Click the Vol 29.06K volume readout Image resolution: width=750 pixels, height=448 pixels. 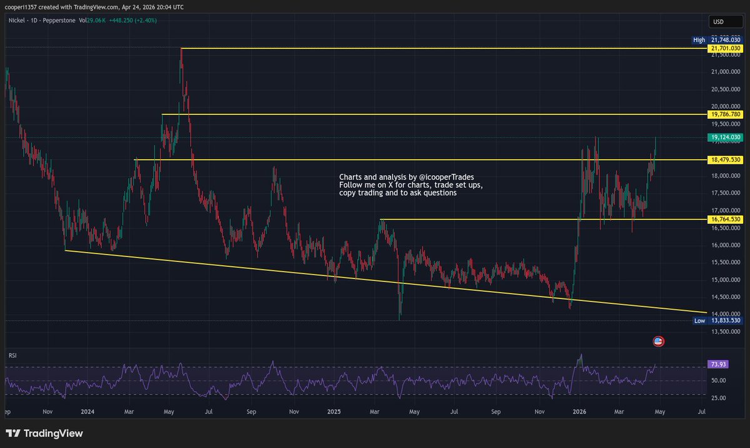coord(93,21)
